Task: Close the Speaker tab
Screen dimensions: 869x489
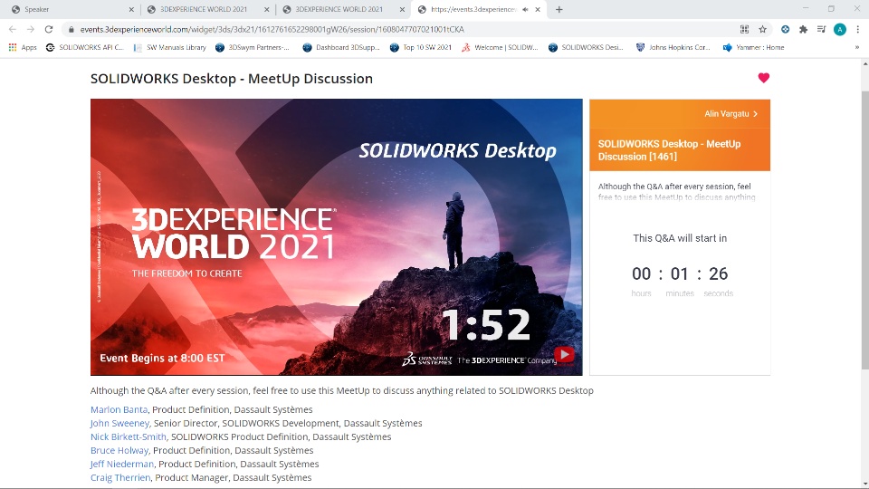Action: pos(131,9)
